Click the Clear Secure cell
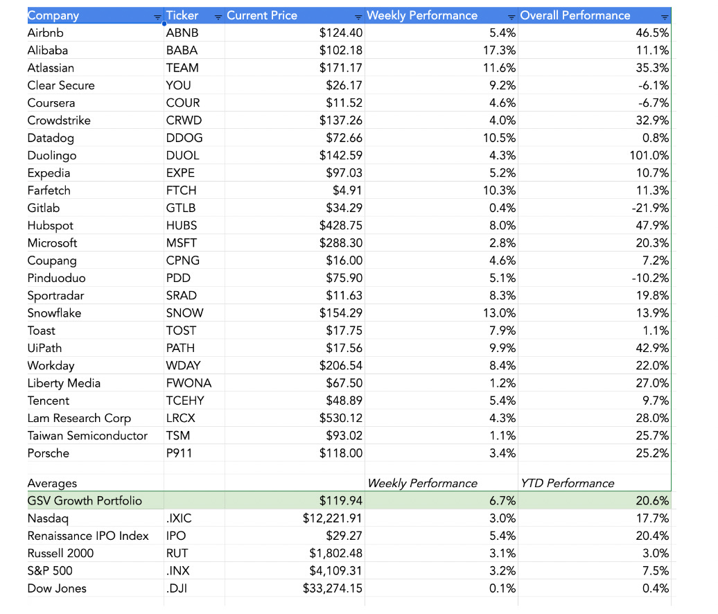The height and width of the screenshot is (614, 718). [x=95, y=85]
